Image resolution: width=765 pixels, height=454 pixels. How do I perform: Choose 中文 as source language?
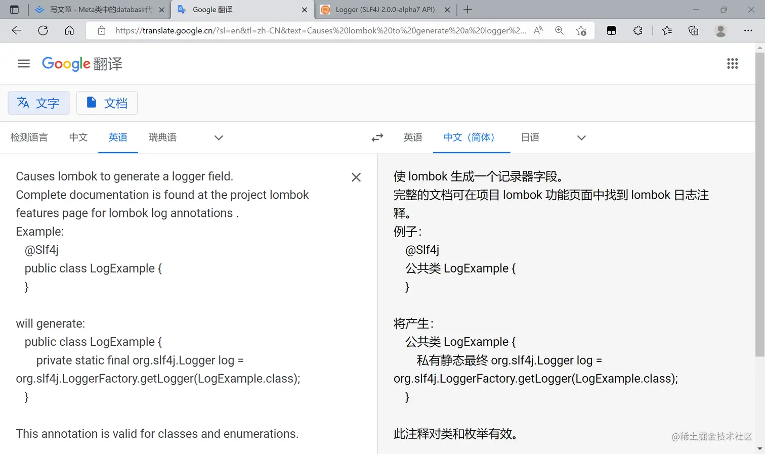pos(78,138)
